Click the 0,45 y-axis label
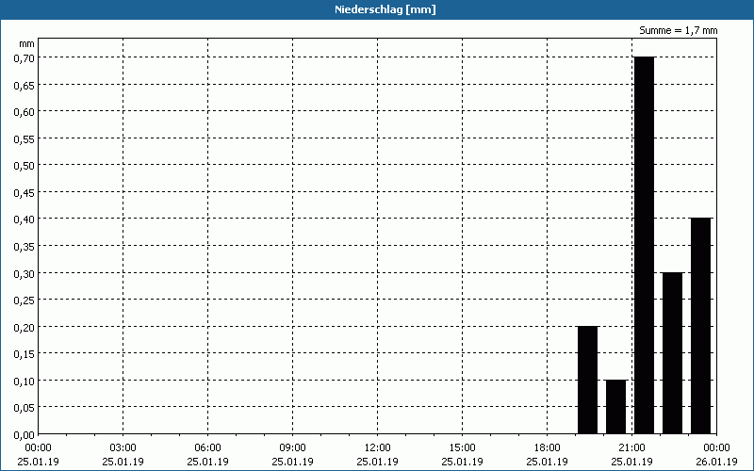This screenshot has height=471, width=754. point(25,193)
